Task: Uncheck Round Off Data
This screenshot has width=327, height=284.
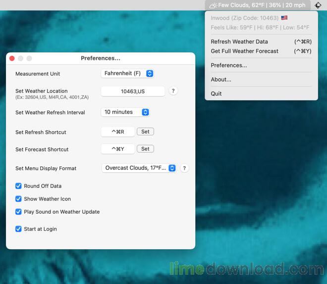Action: coord(18,186)
